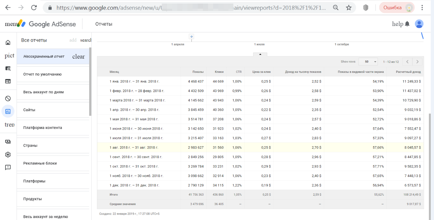Go back with the browser back arrow
The width and height of the screenshot is (434, 220).
click(8, 8)
